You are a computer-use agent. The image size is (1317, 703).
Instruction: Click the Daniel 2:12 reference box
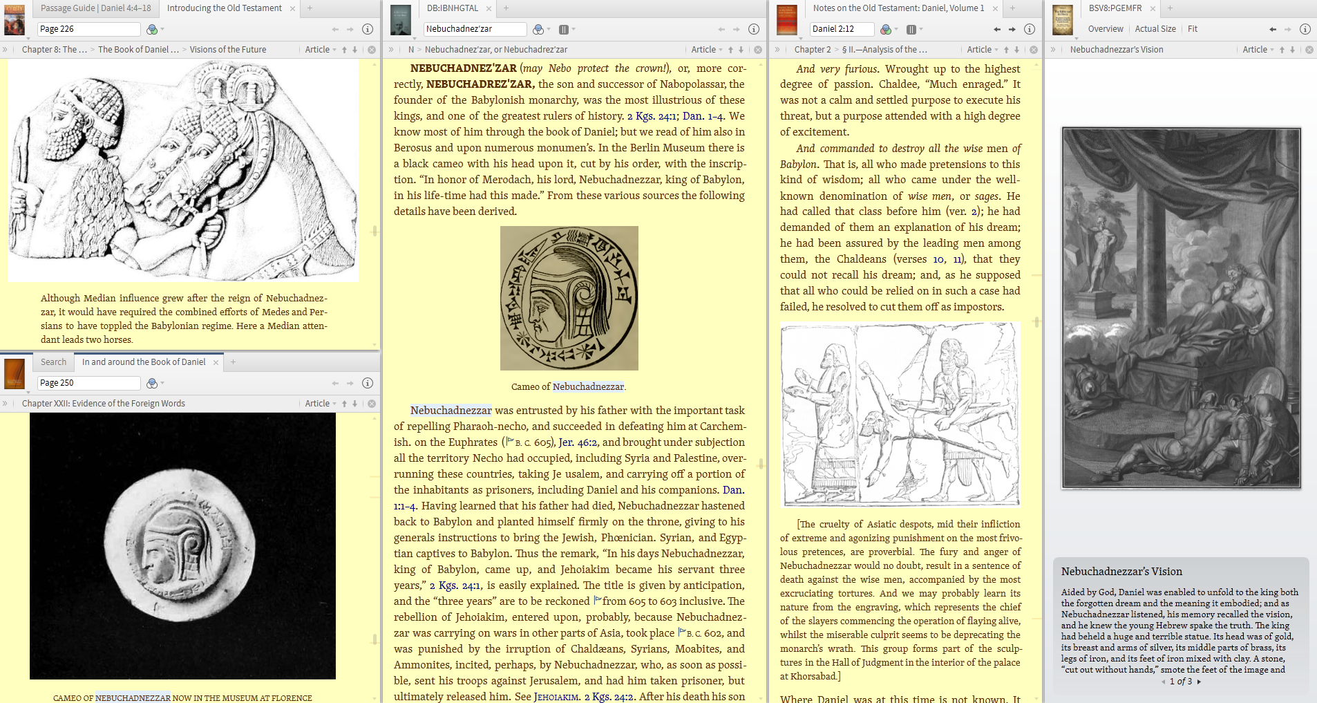842,29
